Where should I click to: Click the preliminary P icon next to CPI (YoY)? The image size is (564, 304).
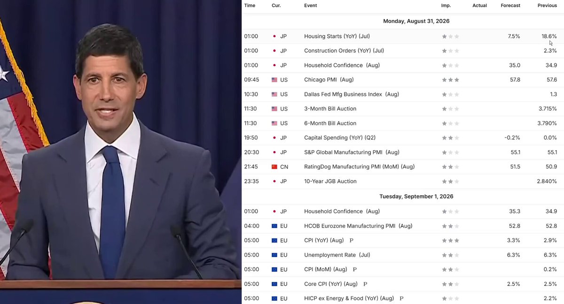(351, 241)
